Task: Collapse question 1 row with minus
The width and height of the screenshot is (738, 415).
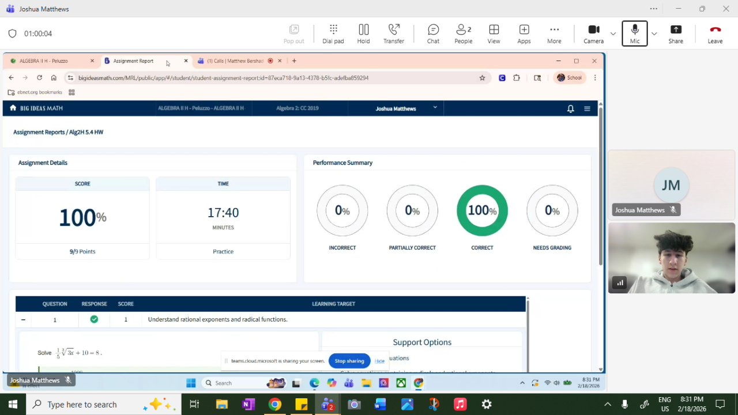Action: click(x=23, y=319)
